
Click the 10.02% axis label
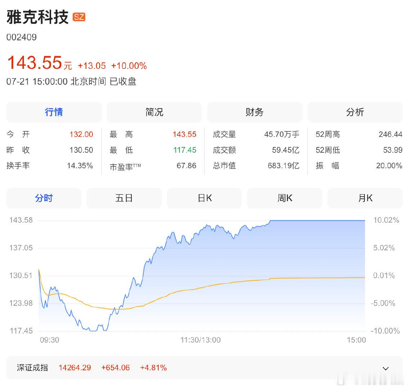[386, 220]
